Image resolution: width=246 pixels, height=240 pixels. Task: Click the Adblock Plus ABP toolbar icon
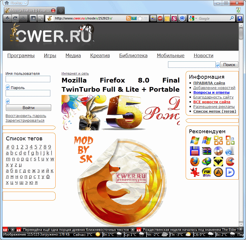(160, 19)
